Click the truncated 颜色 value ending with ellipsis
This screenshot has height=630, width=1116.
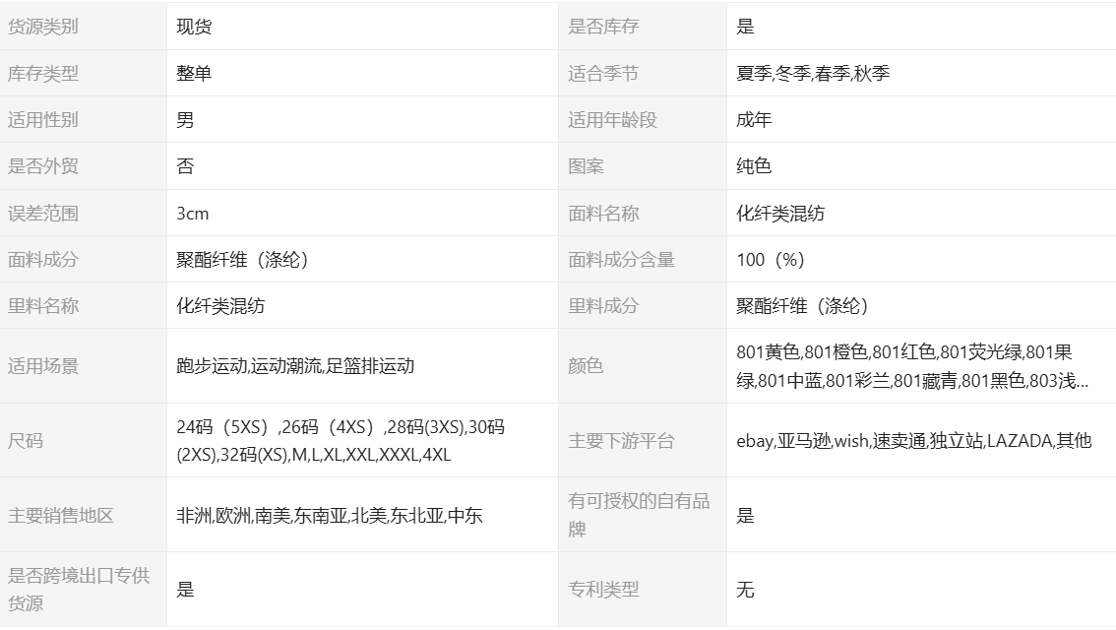point(912,366)
